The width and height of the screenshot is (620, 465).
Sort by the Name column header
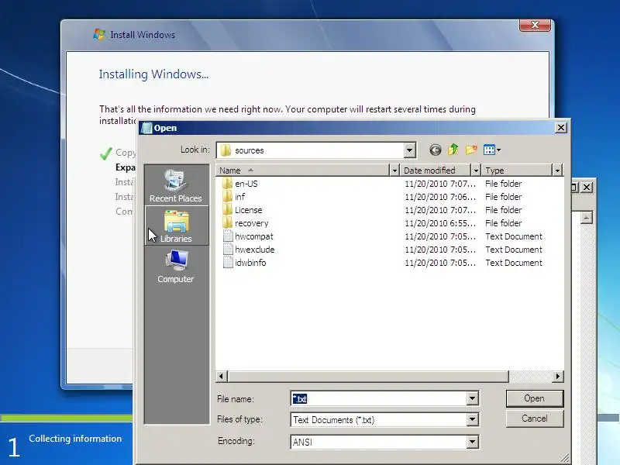(x=302, y=170)
